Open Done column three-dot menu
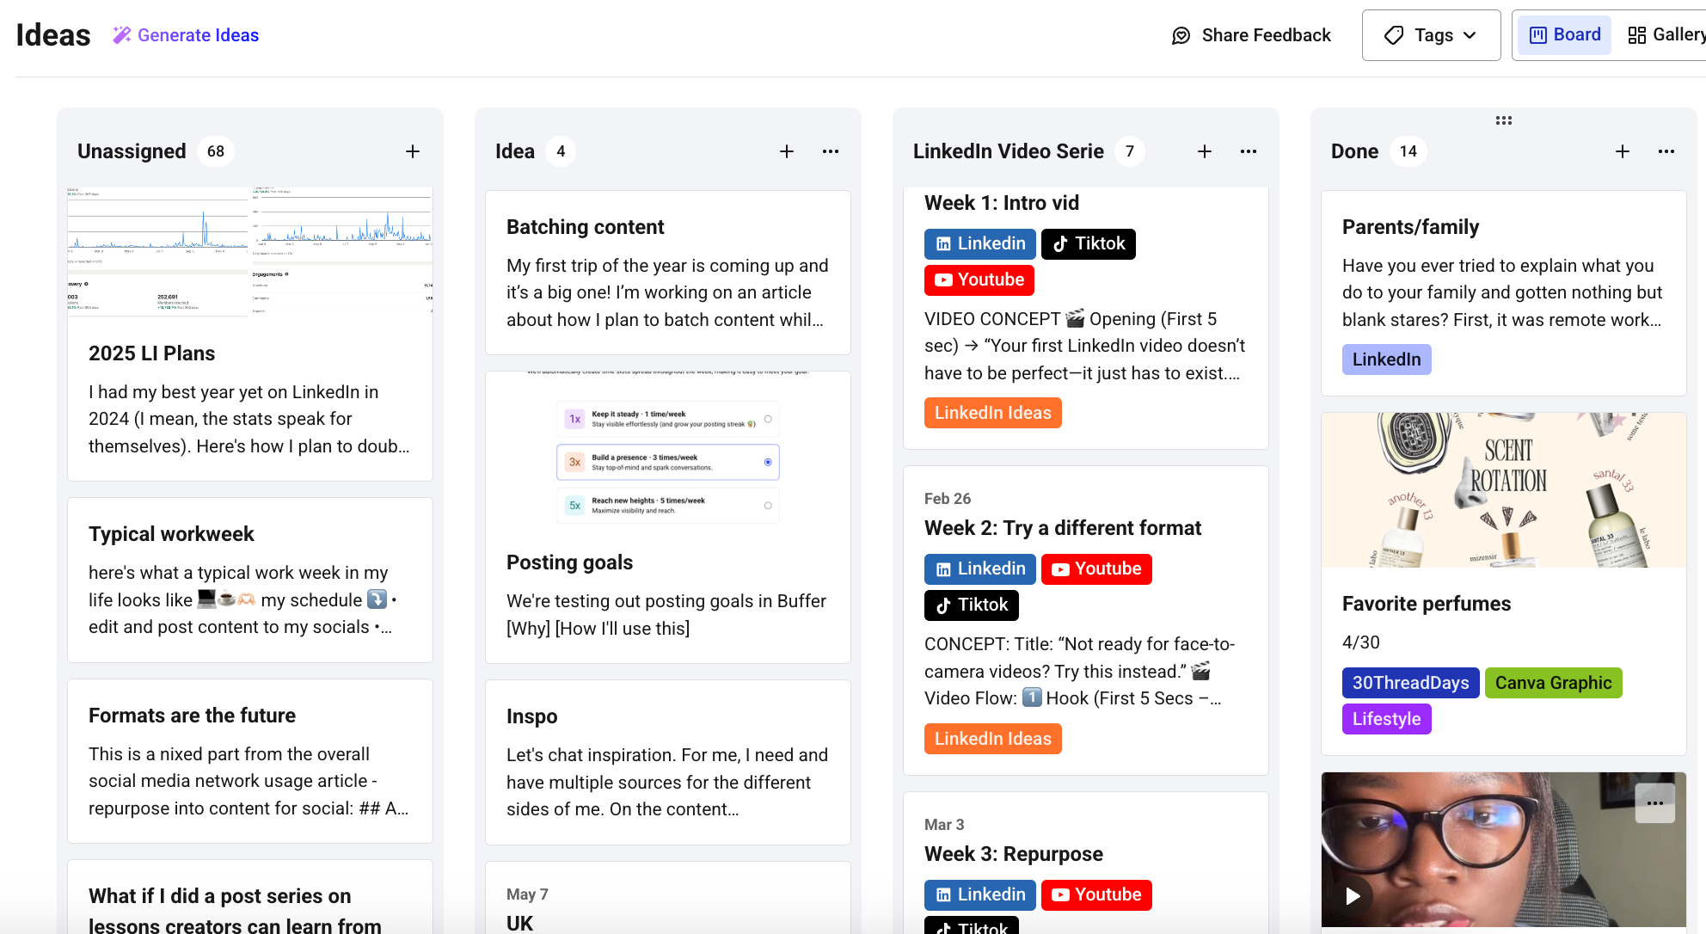Image resolution: width=1706 pixels, height=934 pixels. (x=1666, y=151)
